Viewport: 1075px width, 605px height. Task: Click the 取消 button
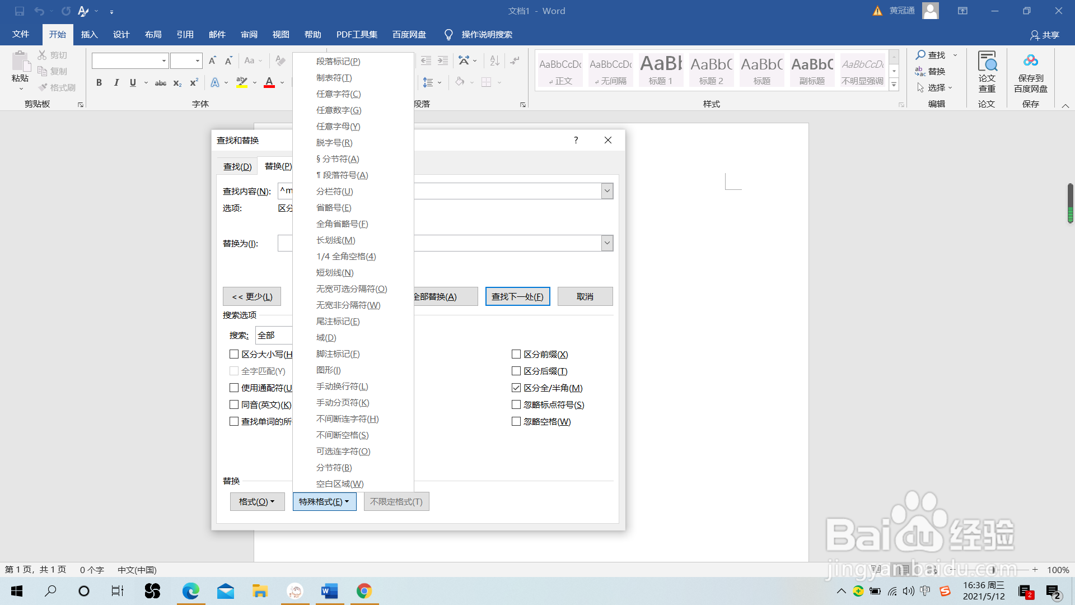(585, 297)
